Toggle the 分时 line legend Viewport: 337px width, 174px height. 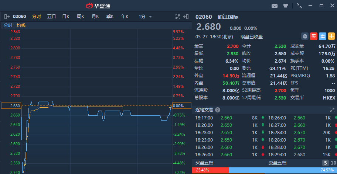(8, 25)
